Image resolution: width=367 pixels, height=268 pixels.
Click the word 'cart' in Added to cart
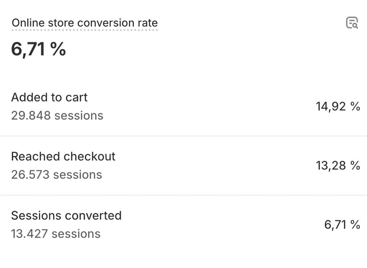coord(76,97)
